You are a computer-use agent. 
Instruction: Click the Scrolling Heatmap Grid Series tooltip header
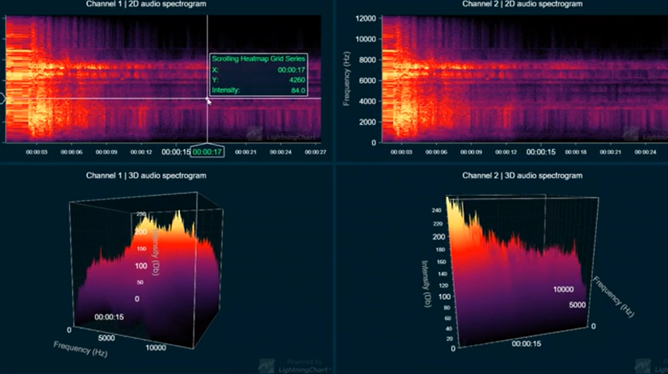point(258,59)
